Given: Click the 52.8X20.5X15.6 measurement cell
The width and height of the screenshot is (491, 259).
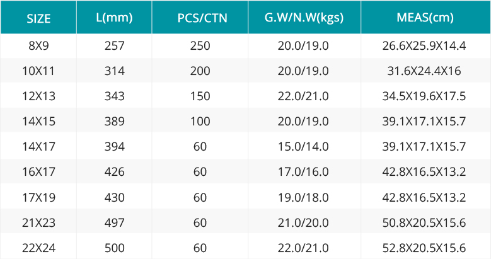Looking at the screenshot, I should (x=424, y=248).
